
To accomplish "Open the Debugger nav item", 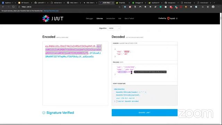I will (x=89, y=18).
